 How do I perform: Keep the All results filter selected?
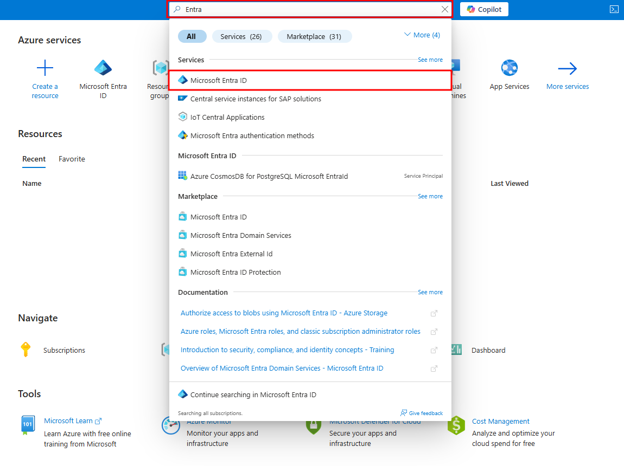[x=192, y=36]
